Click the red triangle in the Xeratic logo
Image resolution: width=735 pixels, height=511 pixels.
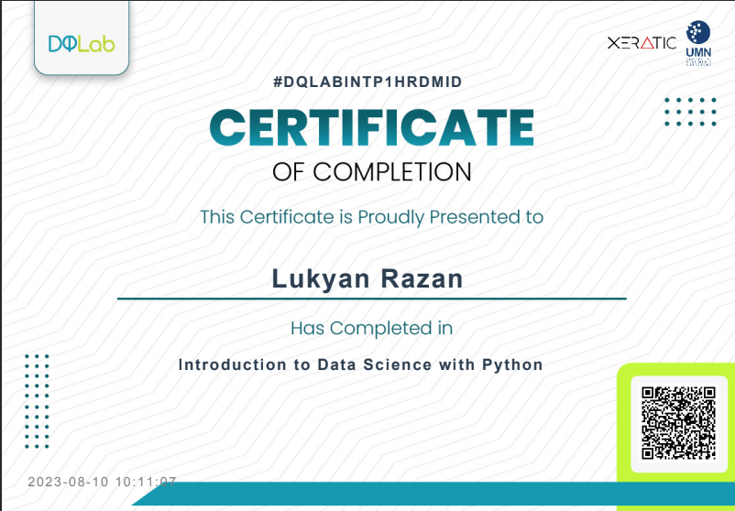click(645, 43)
